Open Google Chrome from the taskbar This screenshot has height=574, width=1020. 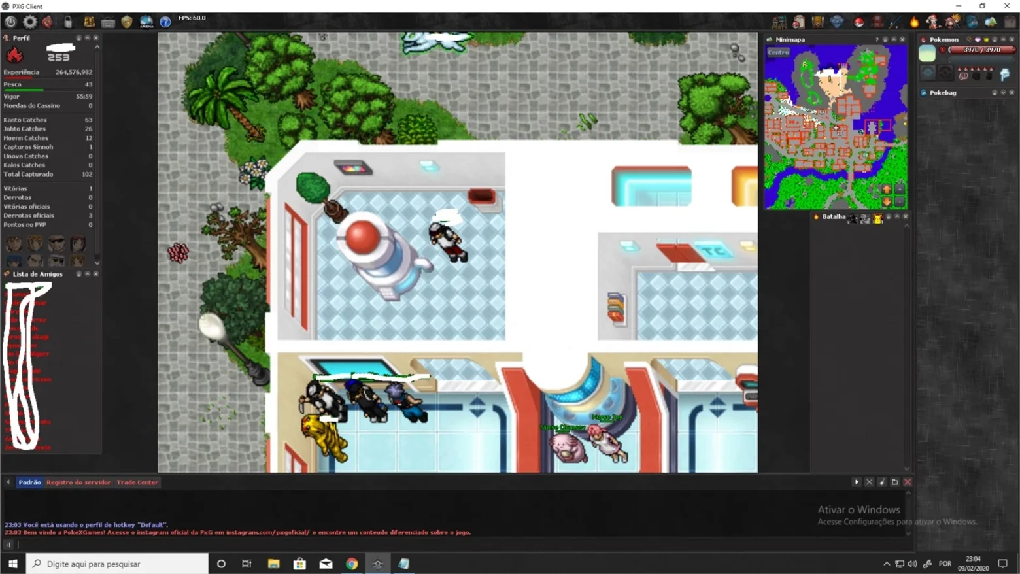352,564
